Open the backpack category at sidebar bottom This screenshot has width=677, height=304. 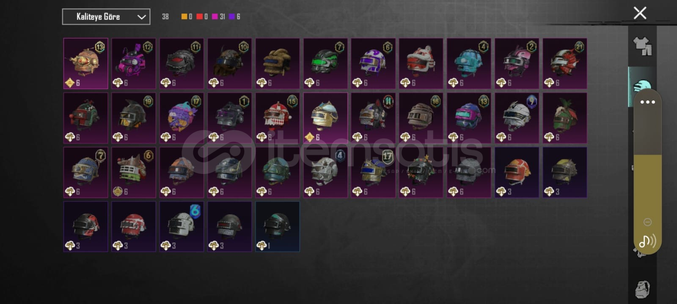click(x=643, y=289)
